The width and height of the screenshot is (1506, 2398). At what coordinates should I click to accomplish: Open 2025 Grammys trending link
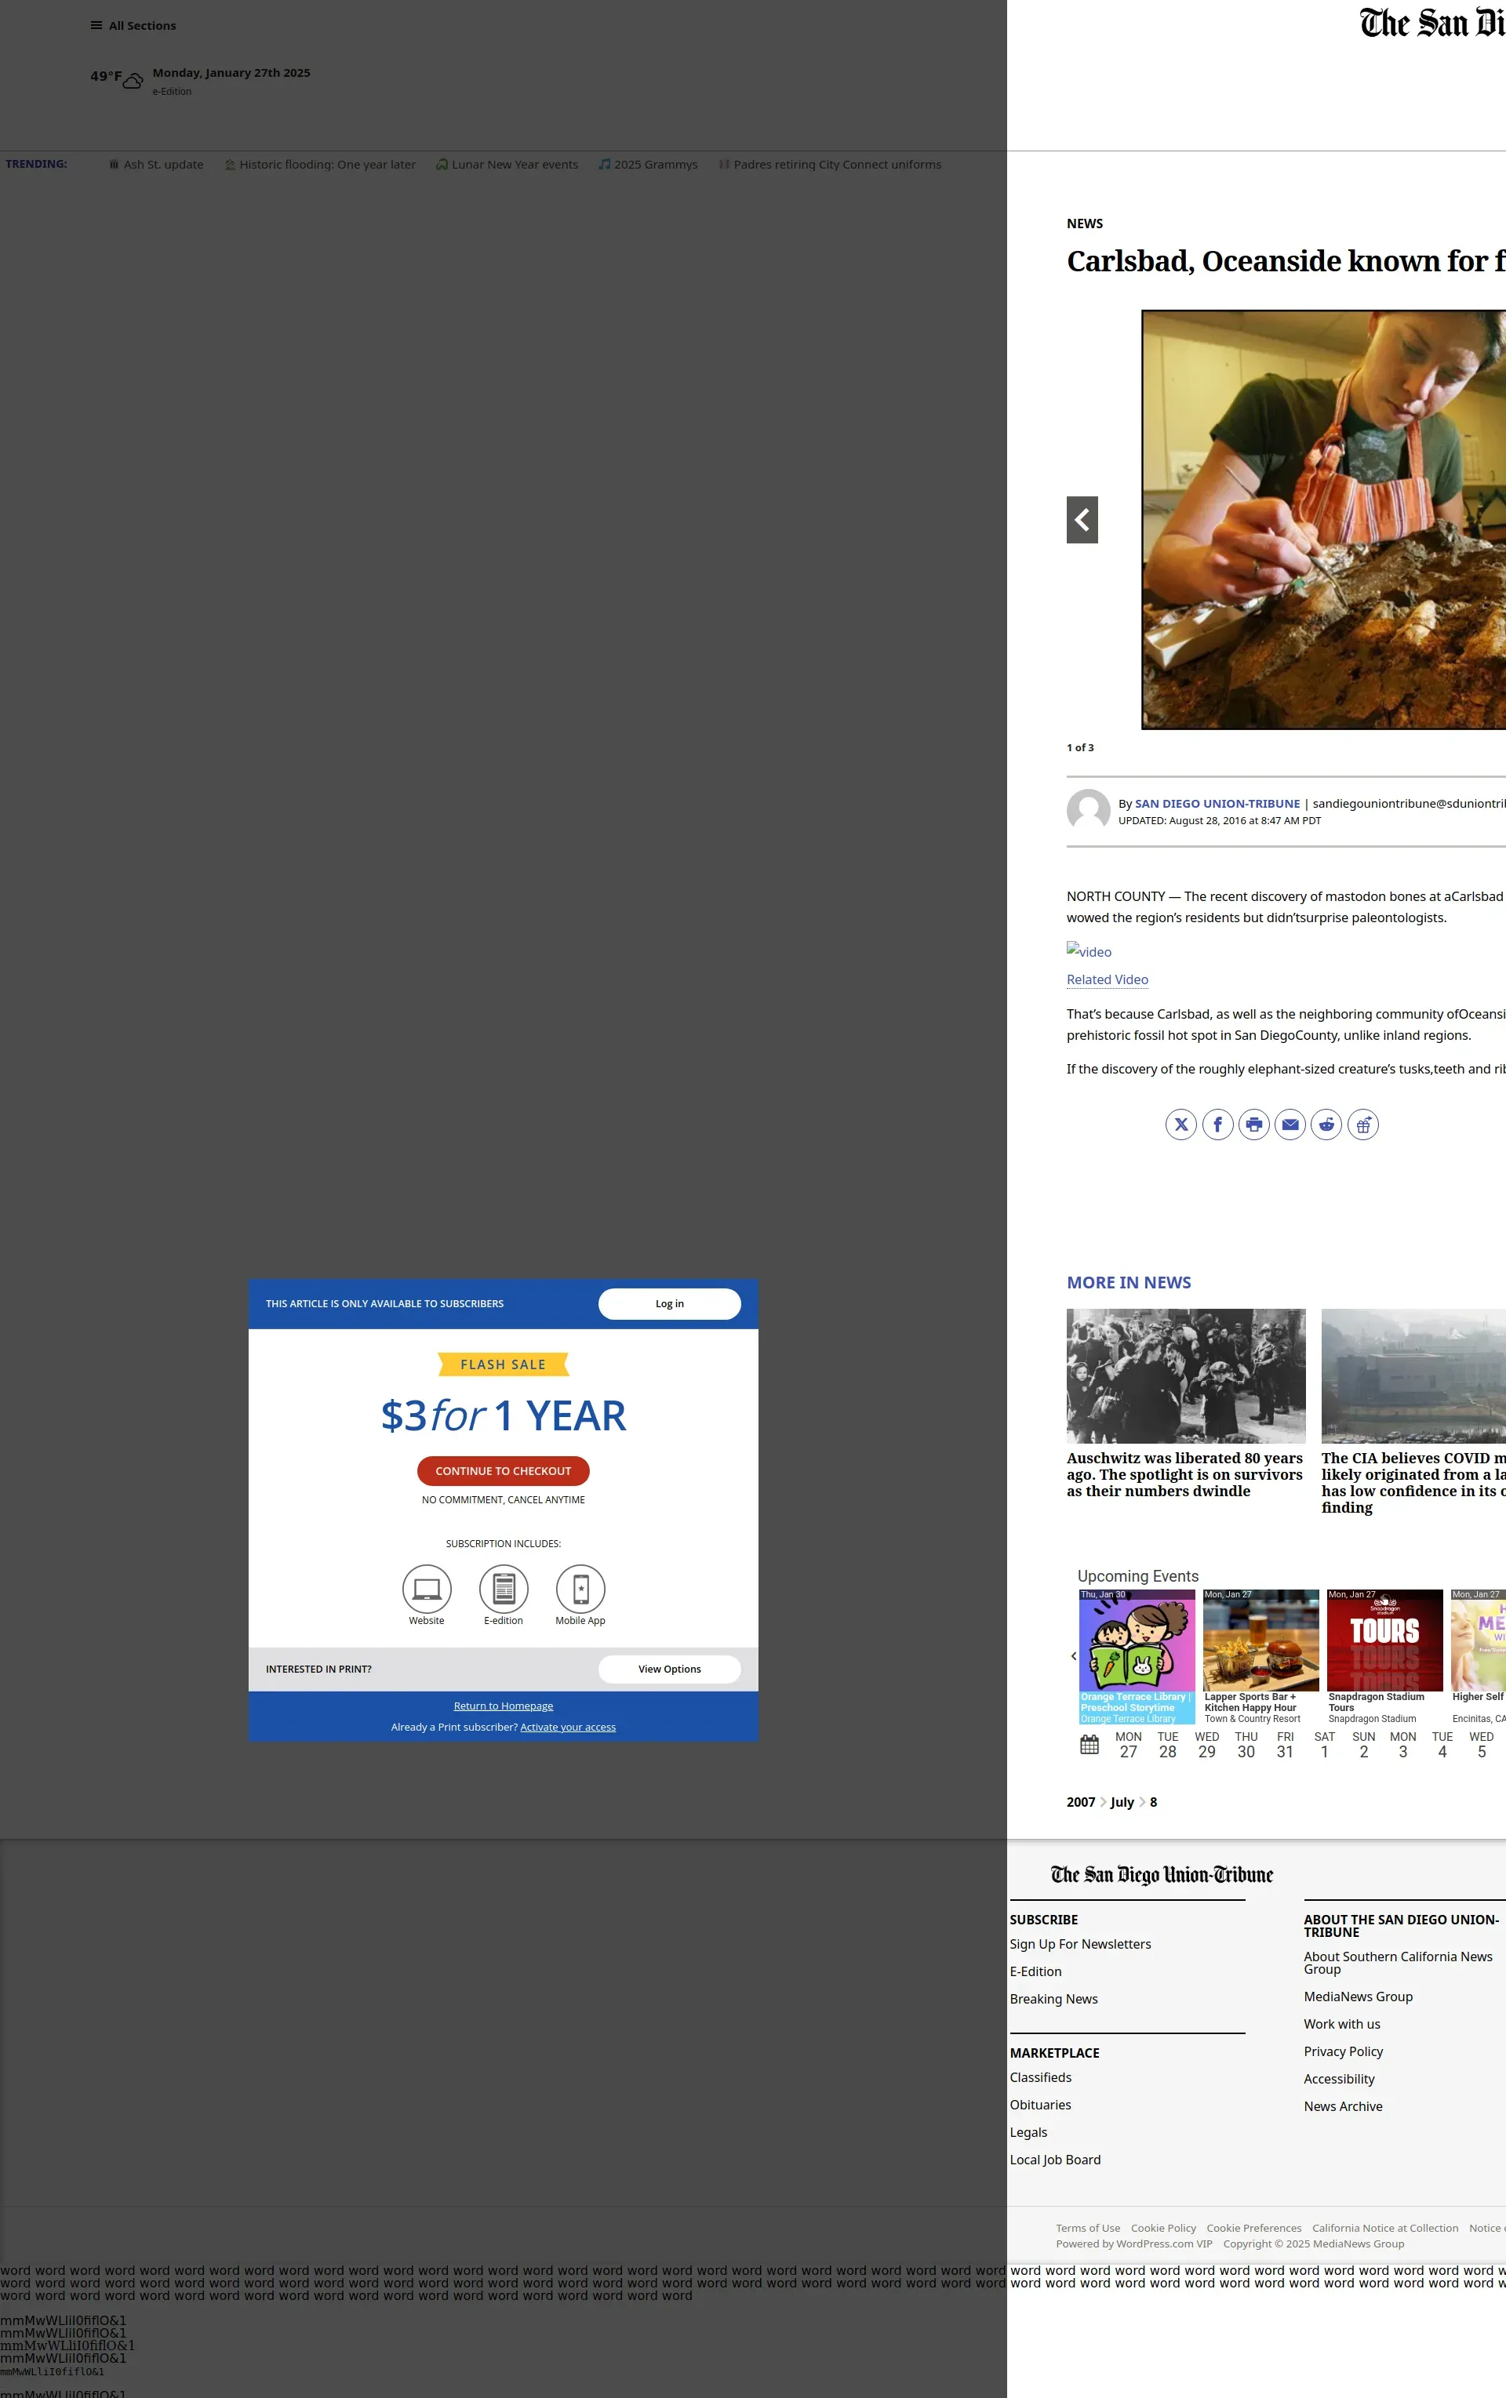(649, 165)
